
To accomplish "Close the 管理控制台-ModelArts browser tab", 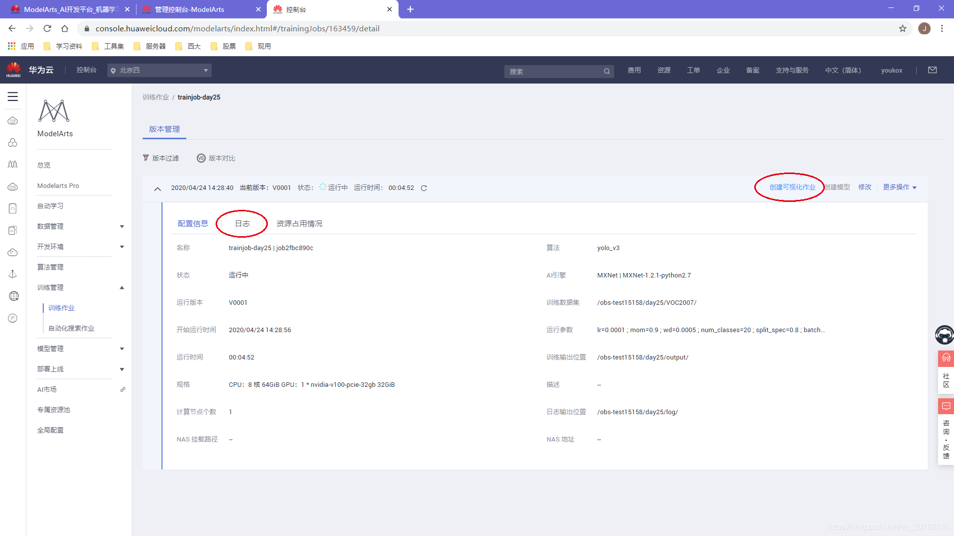I will 258,9.
